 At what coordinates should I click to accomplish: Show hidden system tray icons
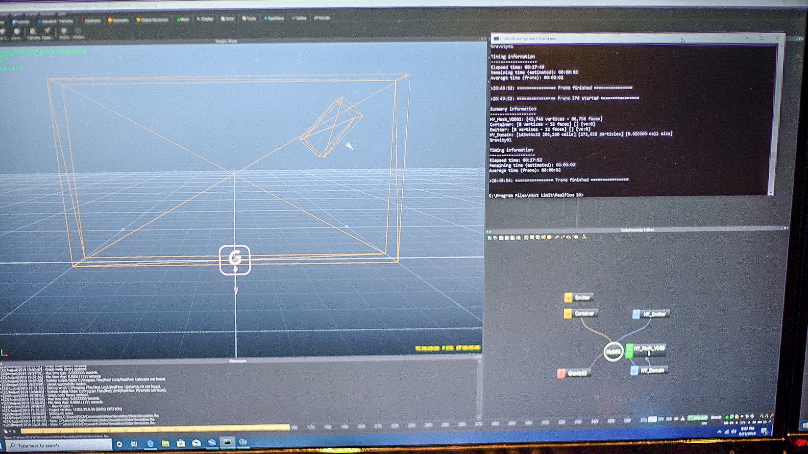tap(719, 431)
